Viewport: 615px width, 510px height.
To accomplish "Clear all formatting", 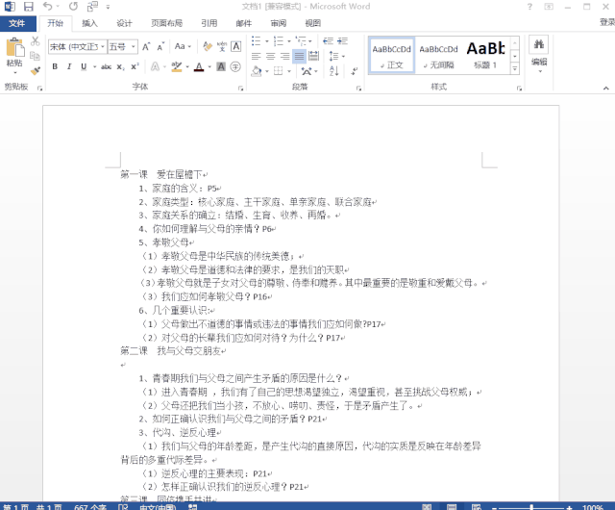I will (208, 47).
